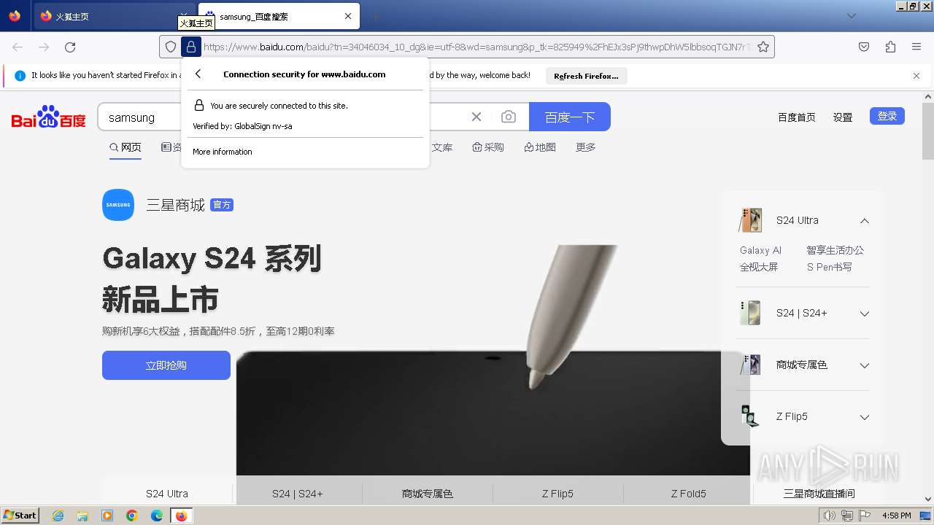Launch Chrome from the taskbar
The width and height of the screenshot is (934, 525).
[x=132, y=516]
